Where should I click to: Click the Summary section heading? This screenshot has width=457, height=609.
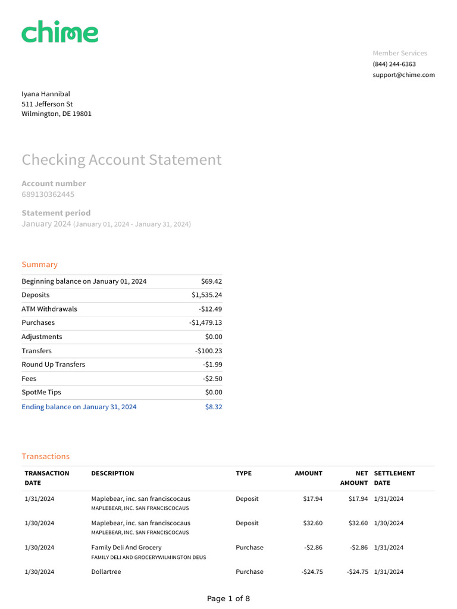pos(40,265)
